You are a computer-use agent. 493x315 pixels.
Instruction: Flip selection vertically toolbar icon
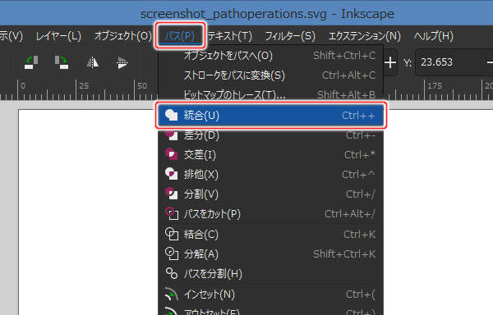pos(122,62)
